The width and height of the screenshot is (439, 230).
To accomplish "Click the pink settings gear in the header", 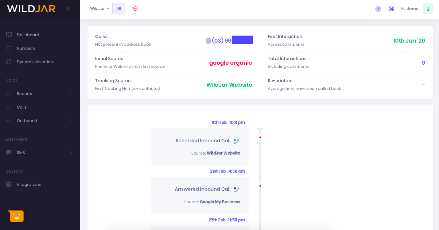I will [135, 9].
